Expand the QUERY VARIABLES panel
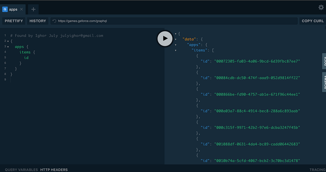The width and height of the screenshot is (326, 172). point(21,170)
